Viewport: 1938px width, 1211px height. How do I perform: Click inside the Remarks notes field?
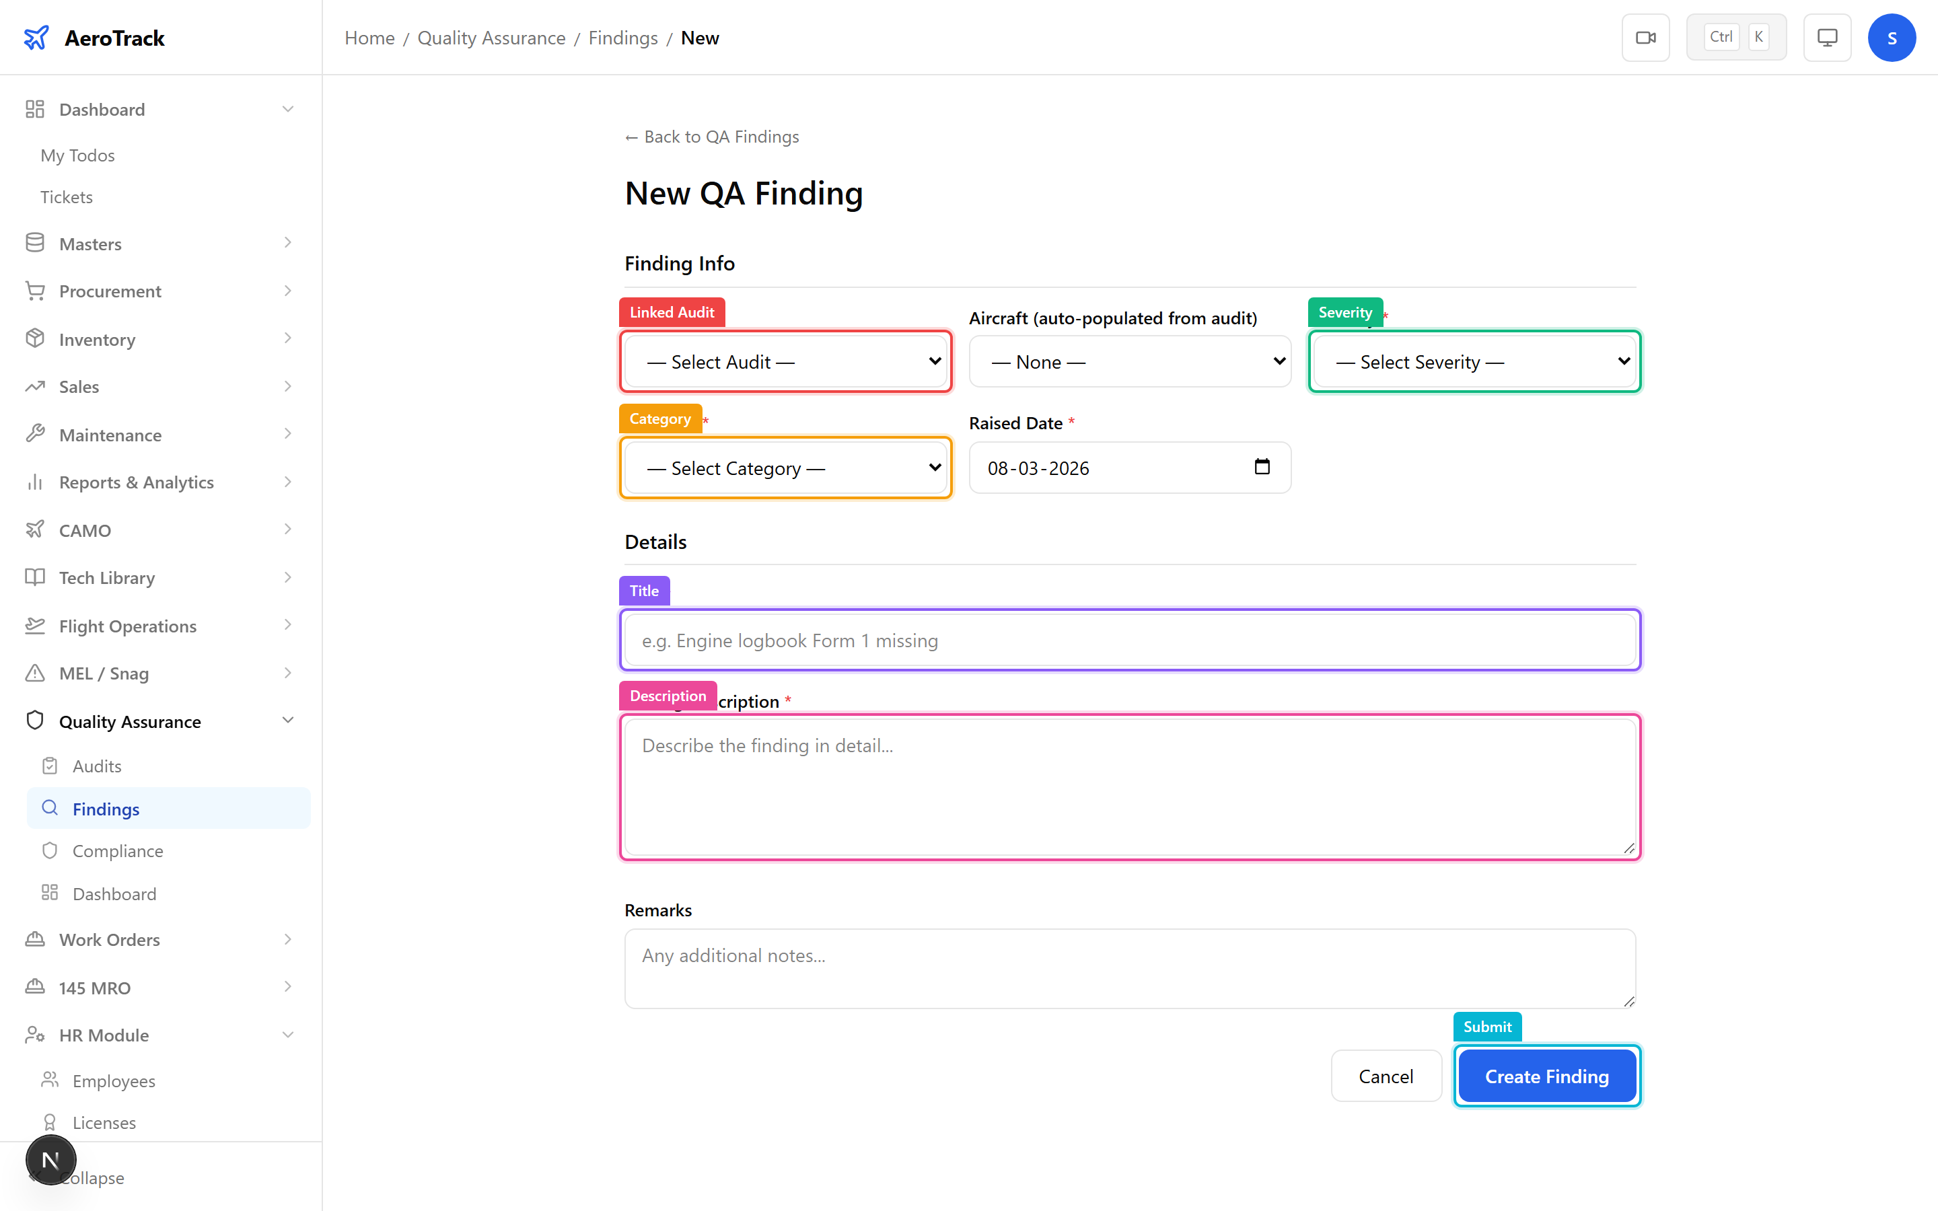[1129, 967]
